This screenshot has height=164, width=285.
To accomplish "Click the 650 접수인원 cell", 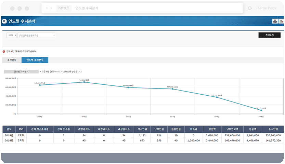I will [x=142, y=140].
